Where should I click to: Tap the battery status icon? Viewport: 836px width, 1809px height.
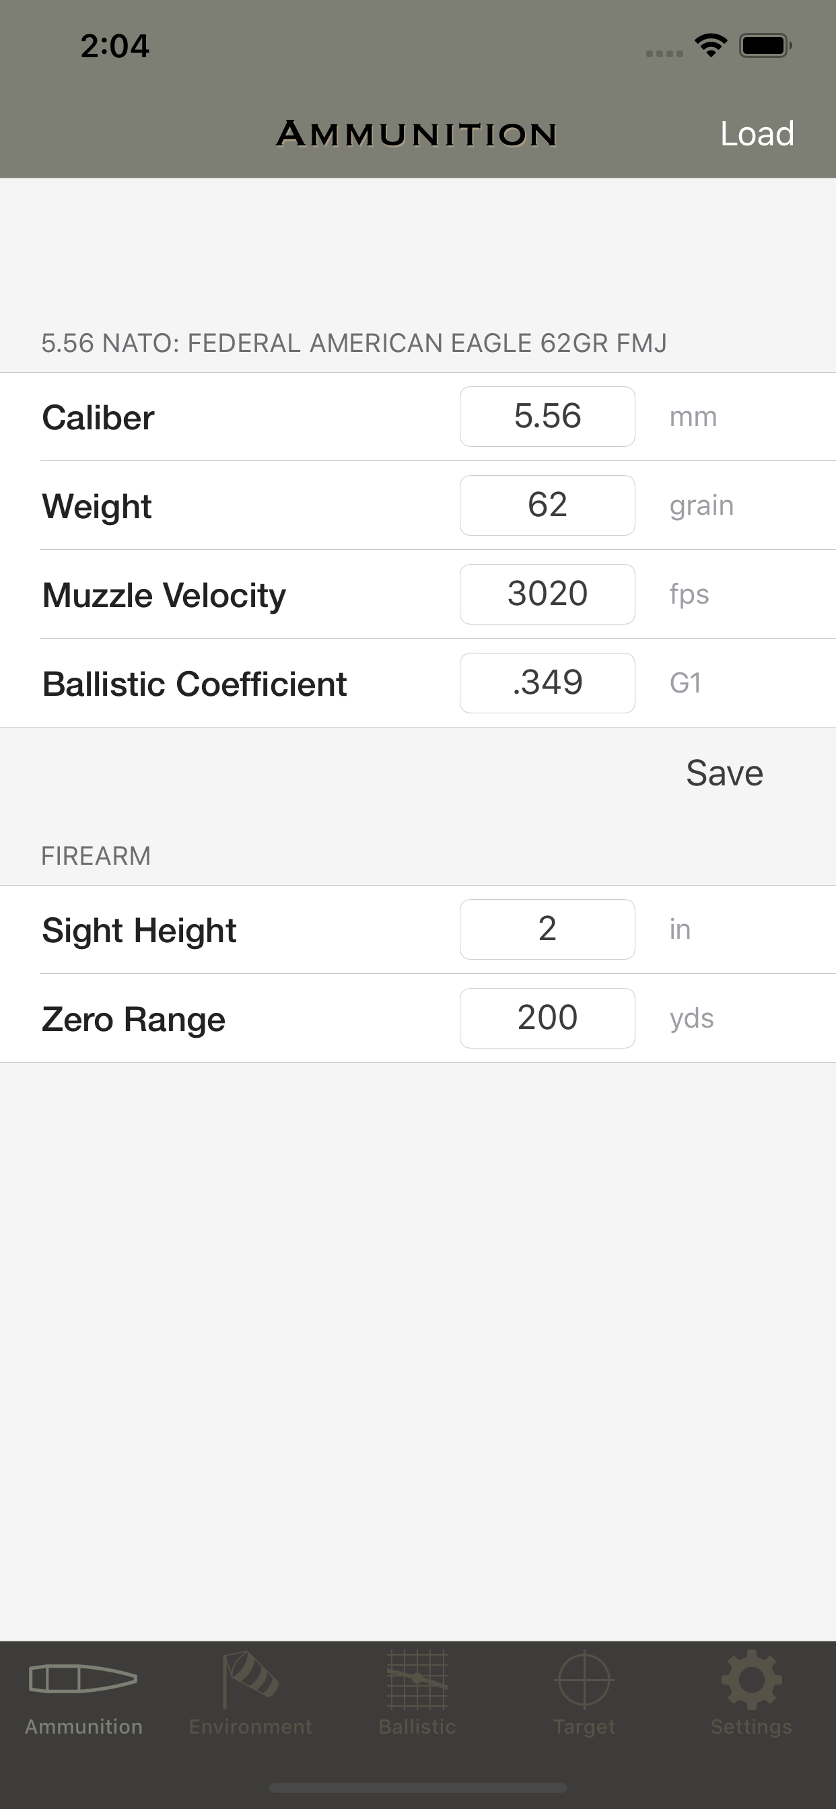click(766, 46)
